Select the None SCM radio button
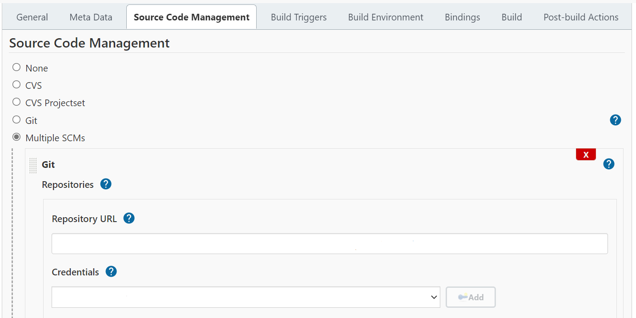636x318 pixels. pyautogui.click(x=16, y=68)
